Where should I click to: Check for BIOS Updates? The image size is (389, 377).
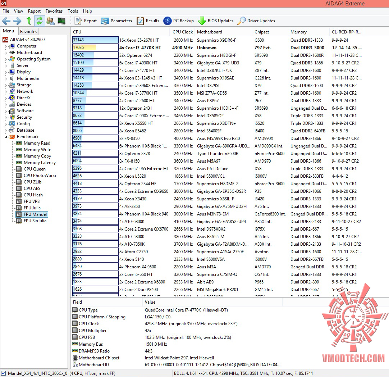(215, 21)
